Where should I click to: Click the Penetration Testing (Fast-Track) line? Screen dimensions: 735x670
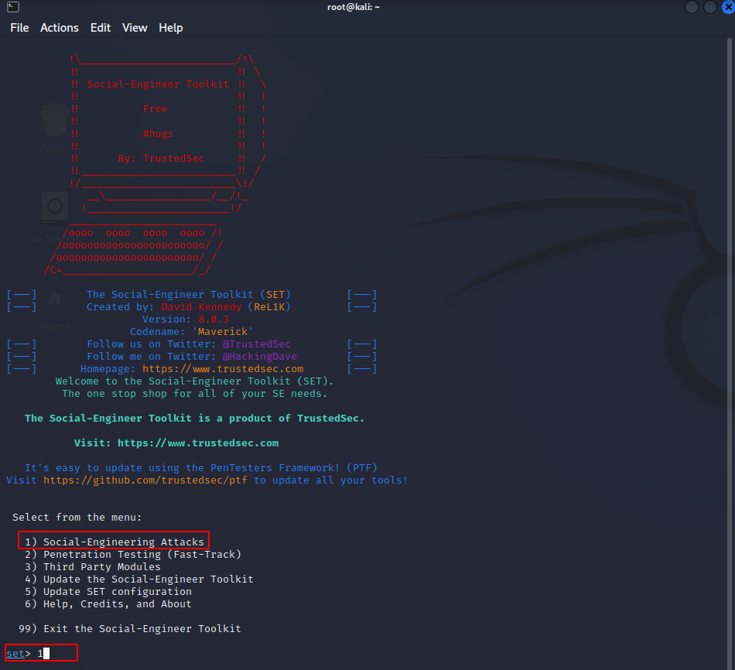tap(133, 555)
